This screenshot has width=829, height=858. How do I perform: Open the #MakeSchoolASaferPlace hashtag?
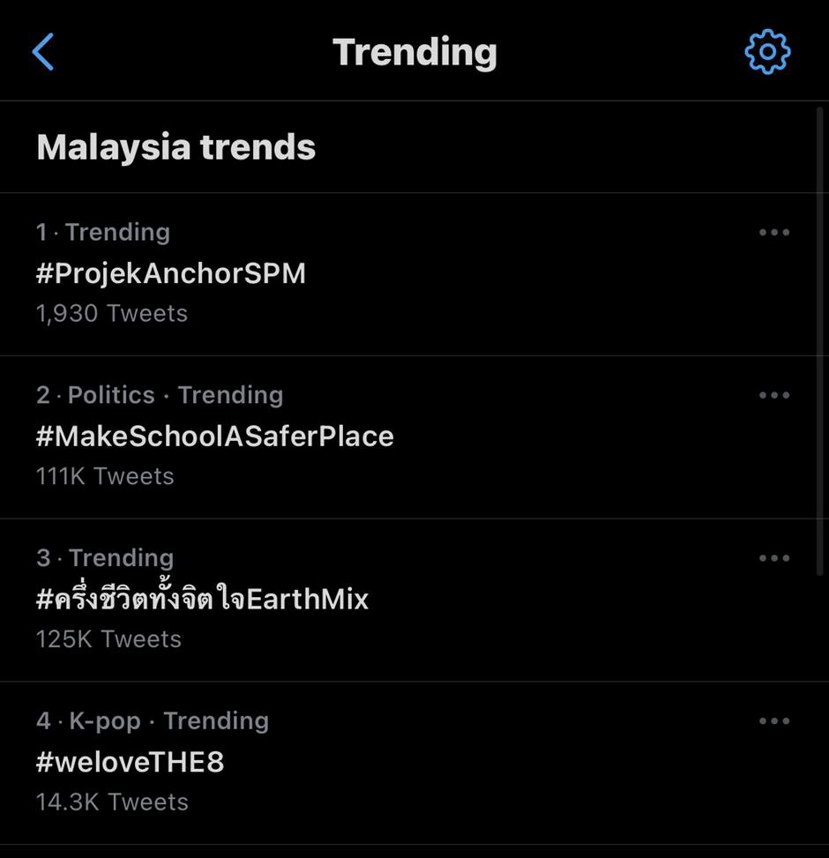[x=215, y=436]
